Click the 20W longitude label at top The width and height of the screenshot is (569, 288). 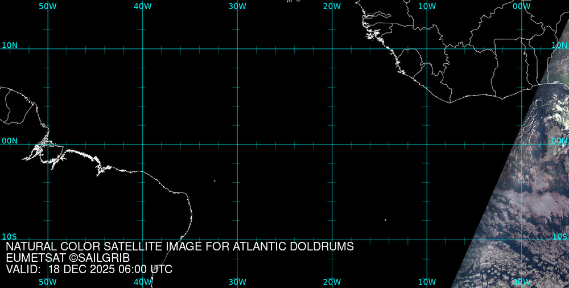(x=332, y=6)
